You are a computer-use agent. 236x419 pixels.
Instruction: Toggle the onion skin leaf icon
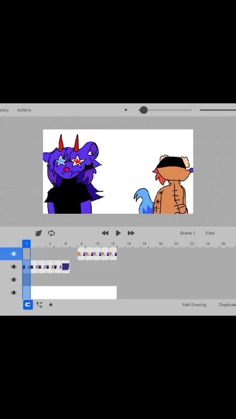pos(38,233)
